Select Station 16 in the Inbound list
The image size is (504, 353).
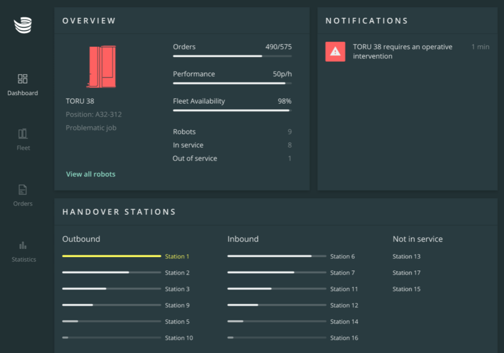click(x=344, y=338)
